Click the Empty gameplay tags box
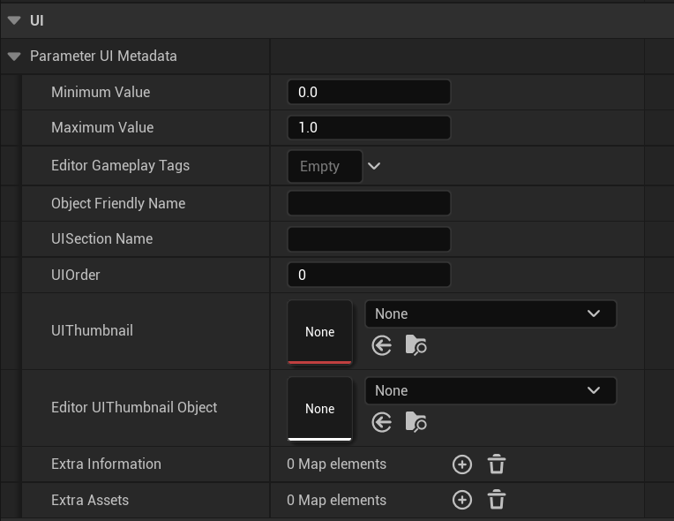 coord(325,166)
